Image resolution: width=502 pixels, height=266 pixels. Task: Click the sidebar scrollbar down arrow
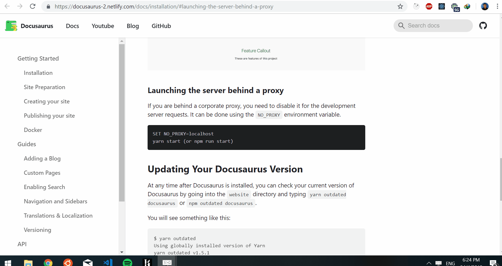(x=122, y=252)
